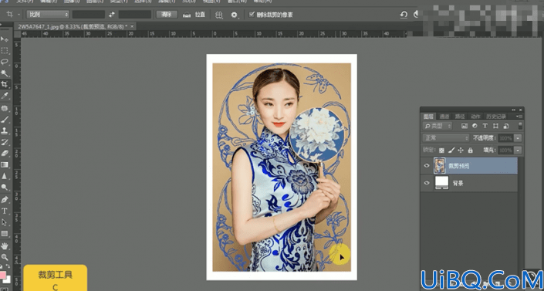Hide the 裁剪预览 layer via eye icon
Viewport: 544px width, 291px height.
click(427, 166)
